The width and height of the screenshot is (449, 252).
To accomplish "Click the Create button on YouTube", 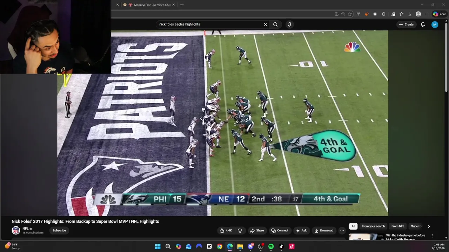I will click(x=406, y=24).
